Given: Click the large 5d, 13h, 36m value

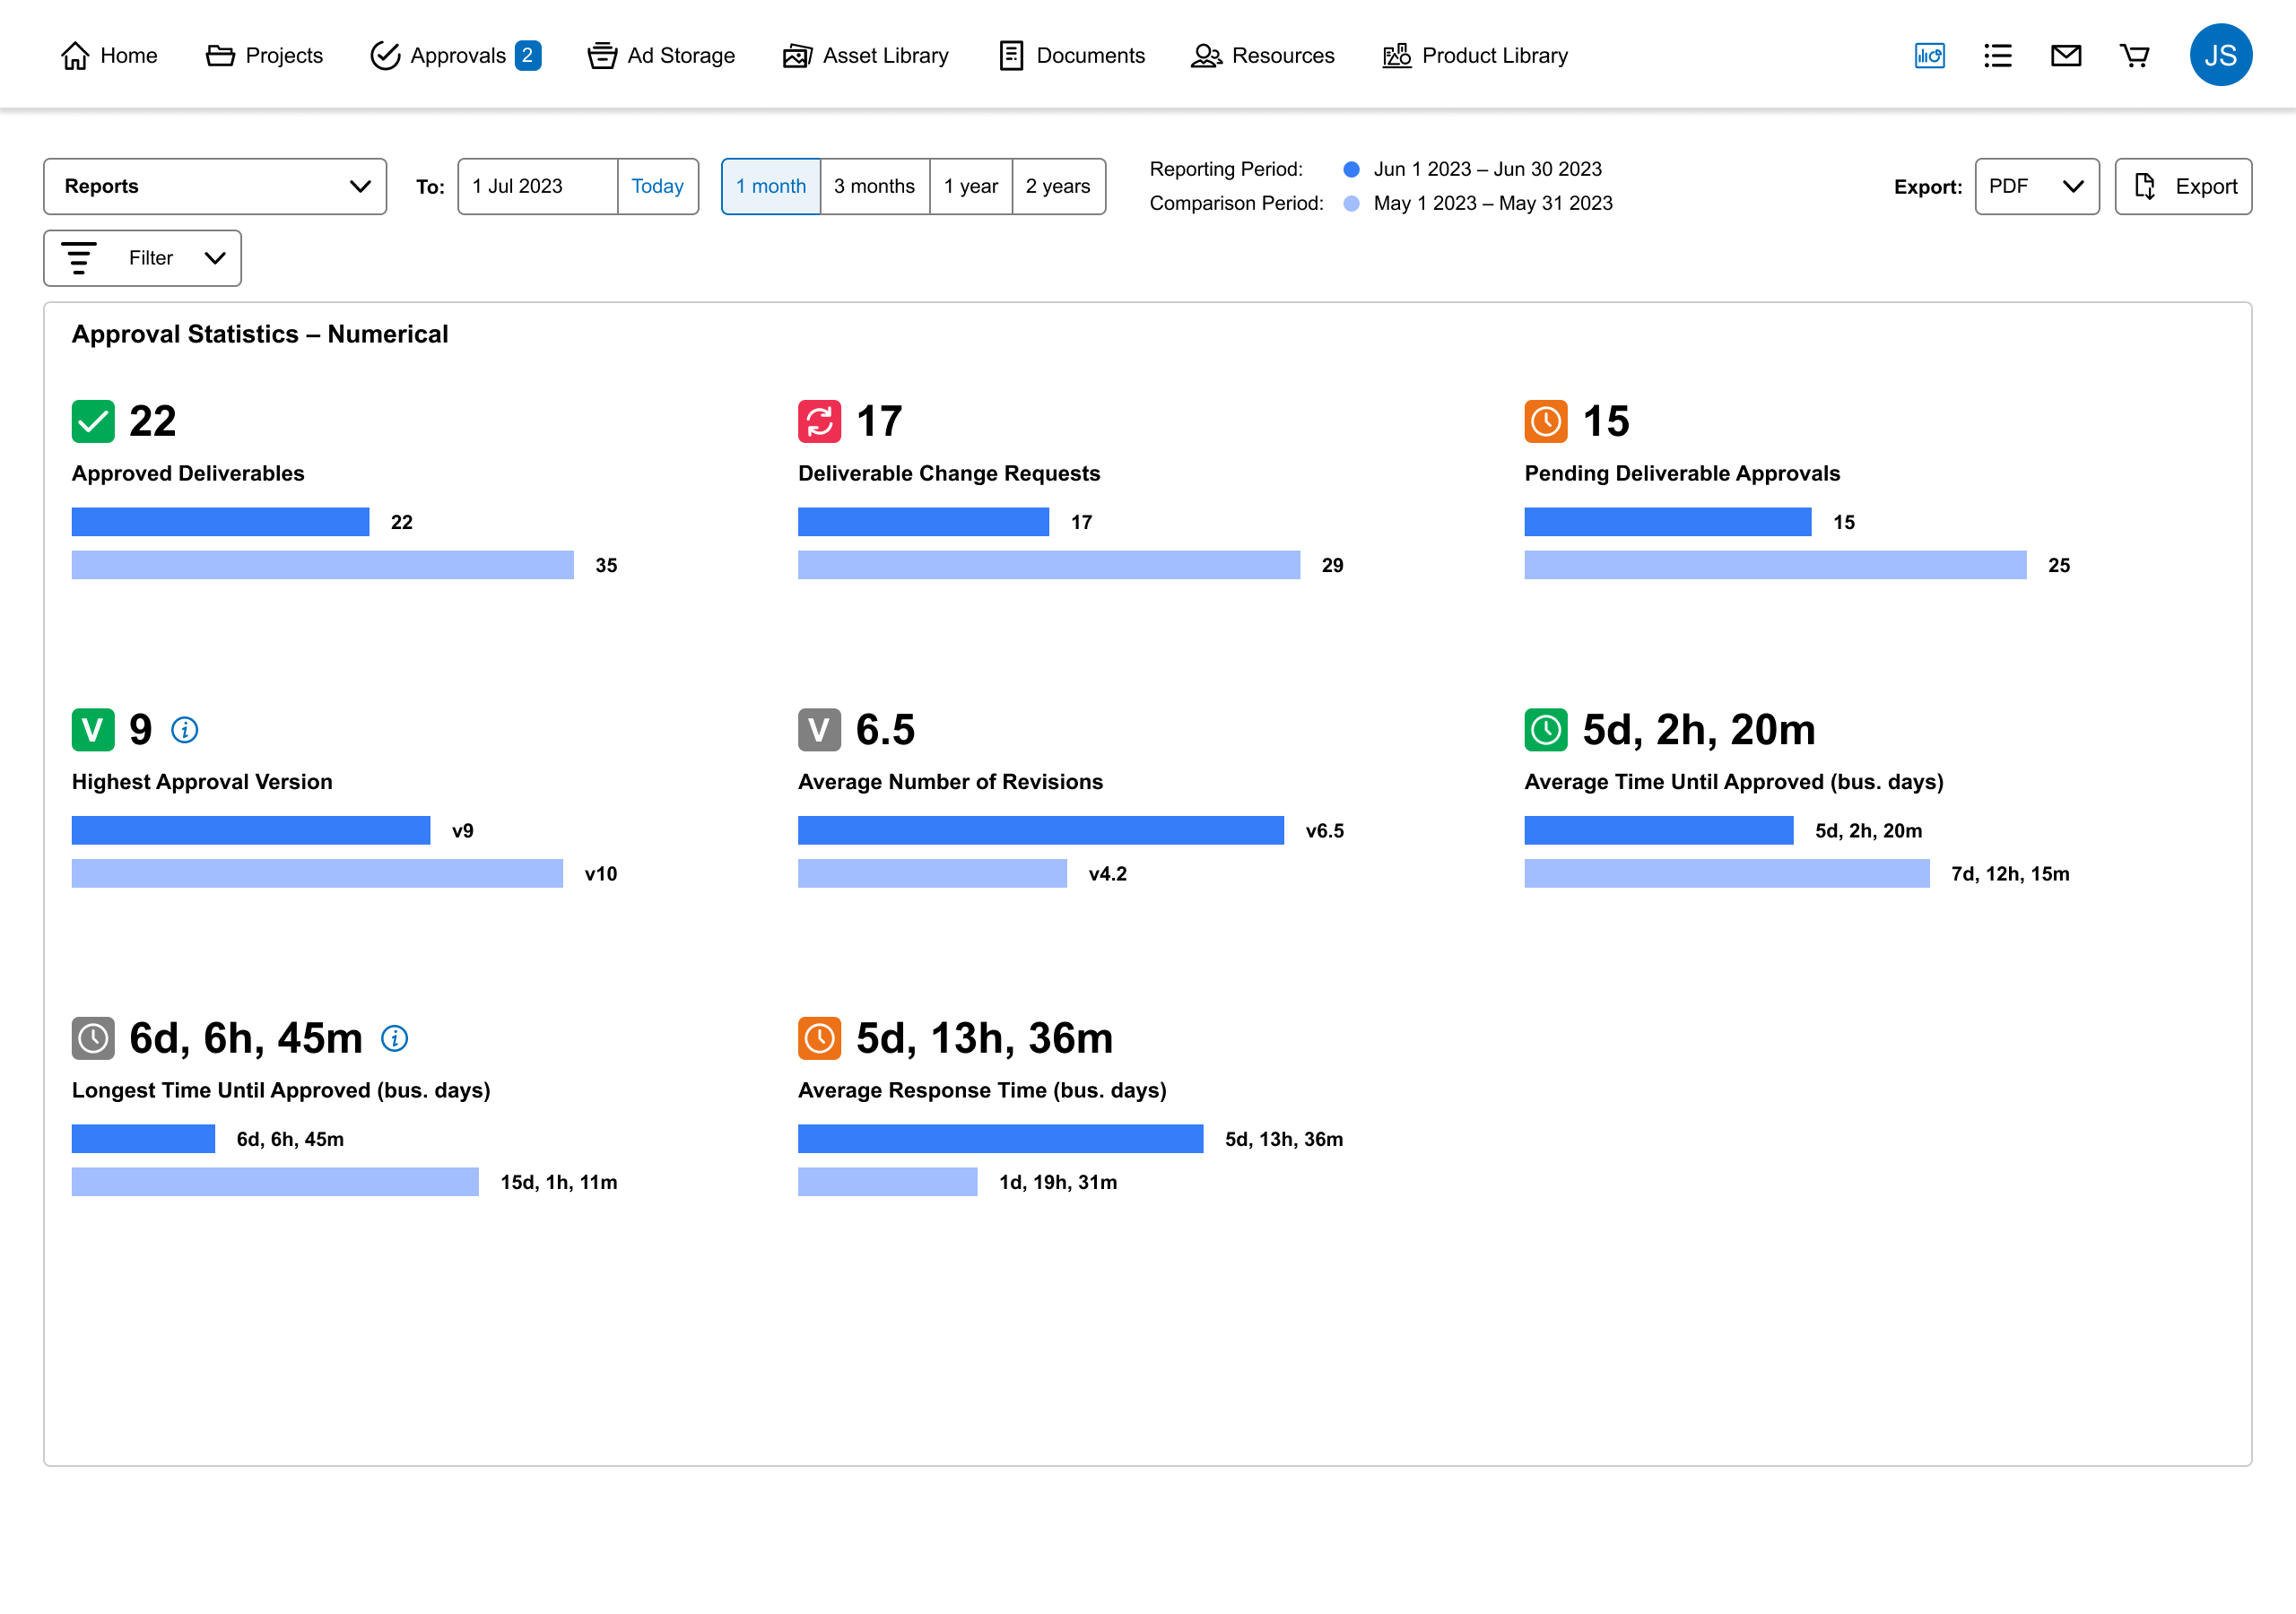Looking at the screenshot, I should click(984, 1038).
